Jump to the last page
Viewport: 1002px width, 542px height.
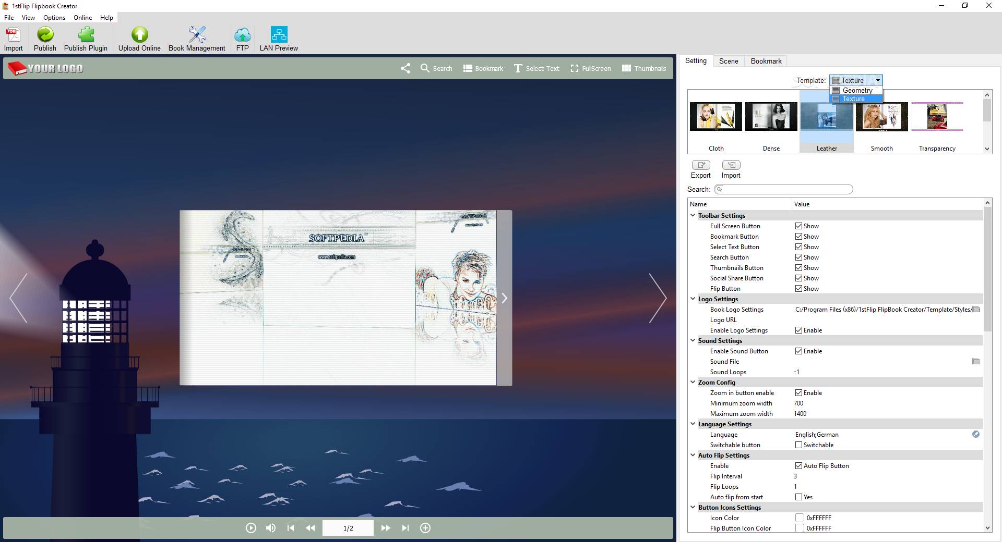click(x=405, y=528)
